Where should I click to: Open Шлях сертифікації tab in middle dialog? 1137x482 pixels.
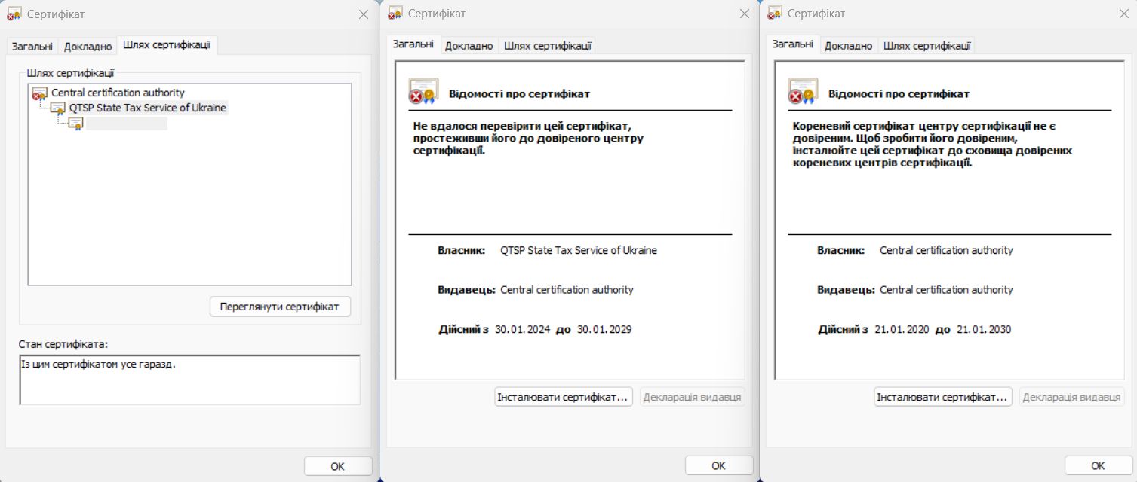coord(547,47)
